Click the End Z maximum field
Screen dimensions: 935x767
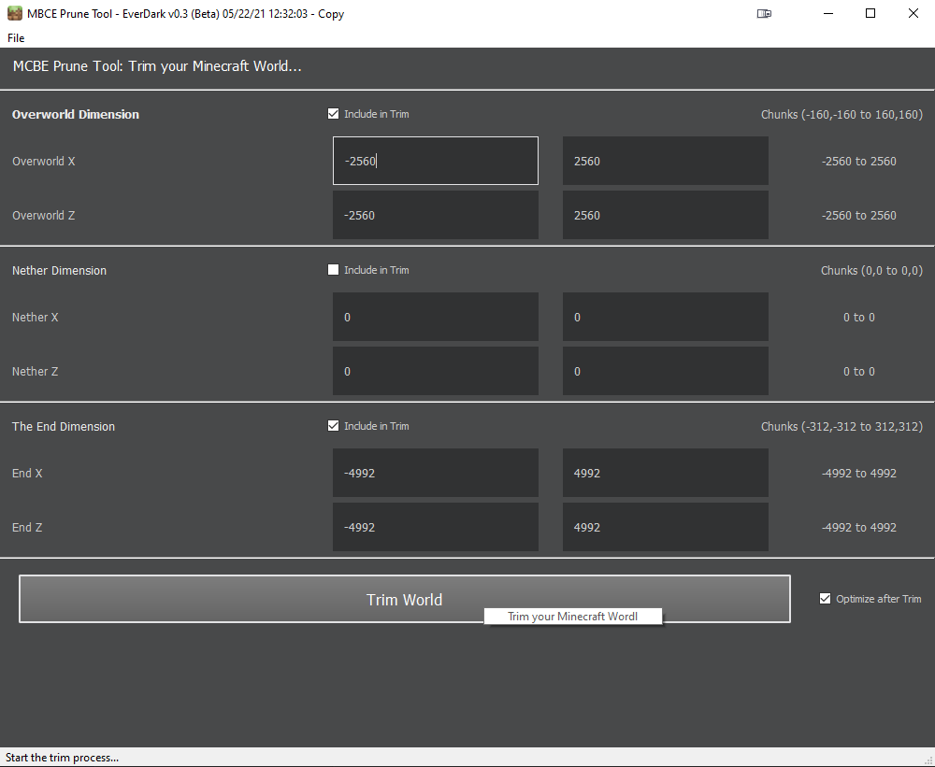point(665,527)
